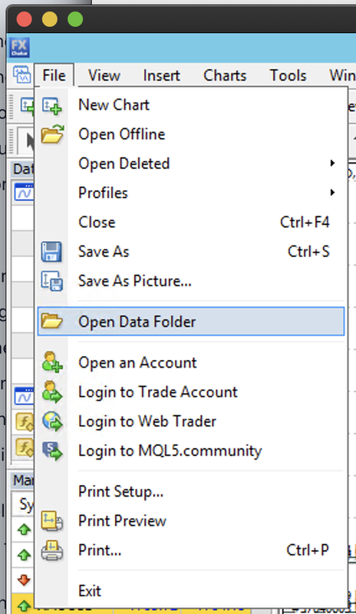
Task: Click the green macOS zoom button
Action: 75,19
